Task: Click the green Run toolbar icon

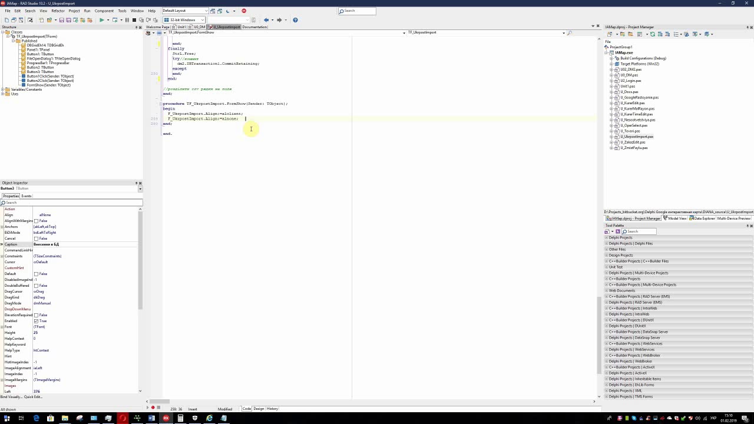Action: pyautogui.click(x=101, y=20)
